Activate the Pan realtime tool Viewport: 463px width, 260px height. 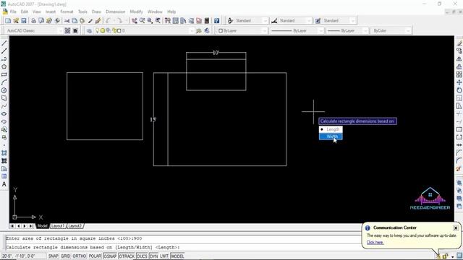tap(135, 21)
